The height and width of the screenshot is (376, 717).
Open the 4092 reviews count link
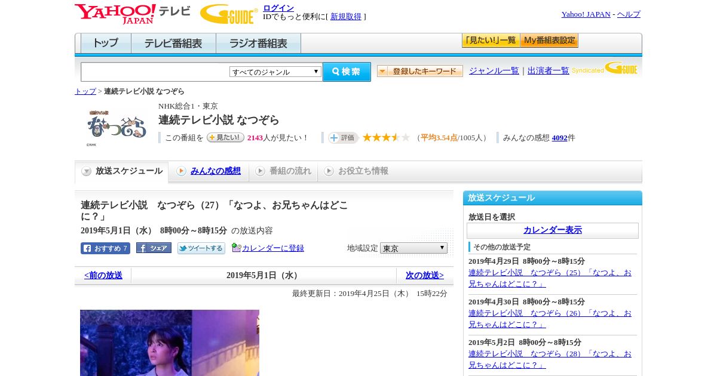click(x=560, y=138)
